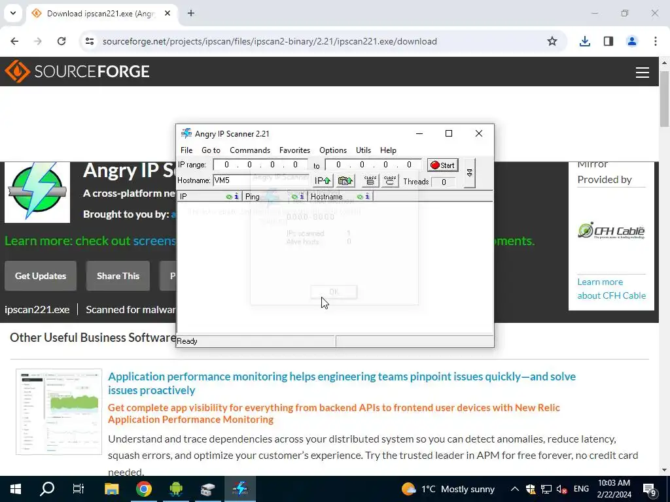Click the IP up-arrow button beside Hostname
The height and width of the screenshot is (502, 670).
(x=323, y=180)
